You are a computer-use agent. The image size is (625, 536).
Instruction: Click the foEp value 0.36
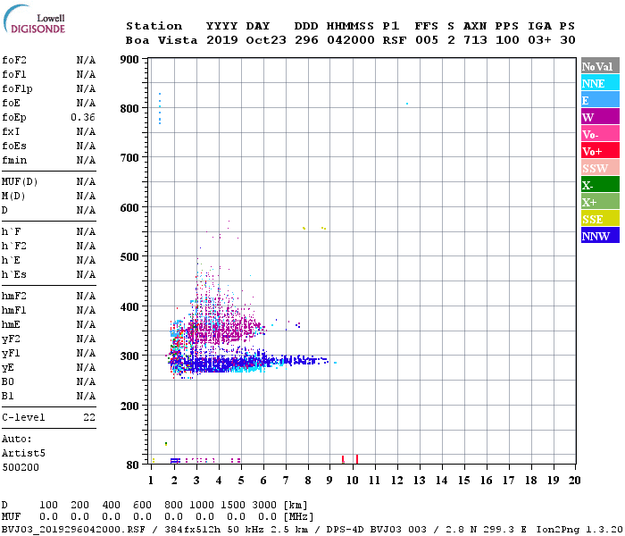pyautogui.click(x=83, y=117)
